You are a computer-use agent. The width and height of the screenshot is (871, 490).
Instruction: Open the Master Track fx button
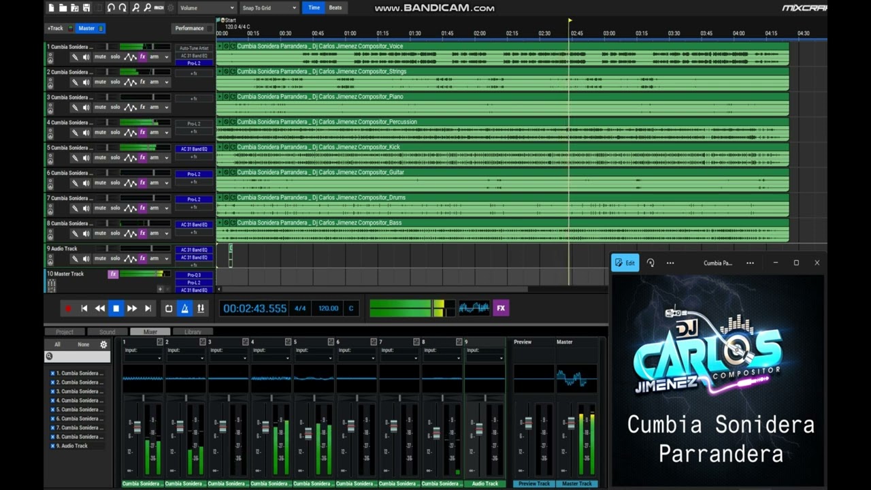(113, 274)
